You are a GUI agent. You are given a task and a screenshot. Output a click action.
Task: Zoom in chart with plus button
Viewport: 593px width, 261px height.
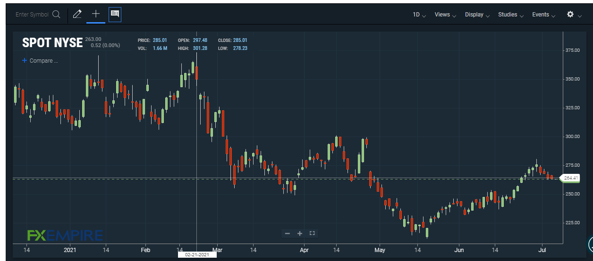pyautogui.click(x=299, y=233)
